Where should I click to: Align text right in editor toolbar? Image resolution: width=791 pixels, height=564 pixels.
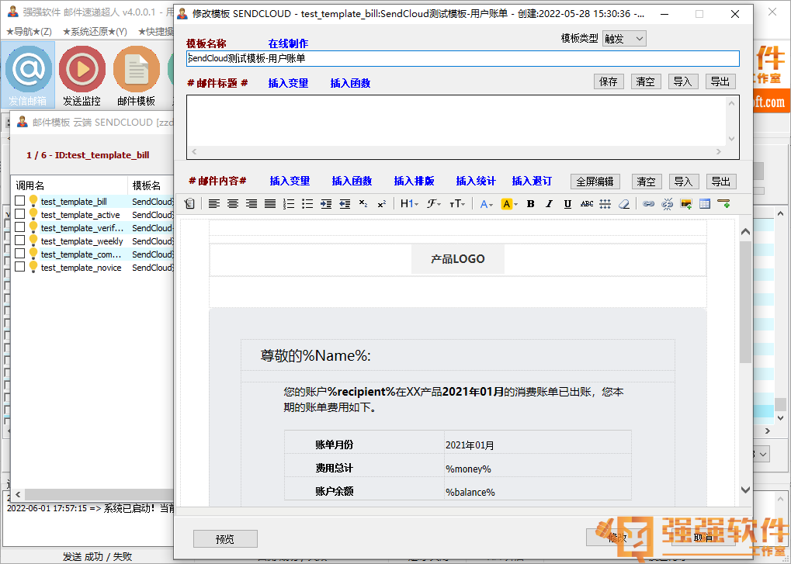(x=252, y=203)
